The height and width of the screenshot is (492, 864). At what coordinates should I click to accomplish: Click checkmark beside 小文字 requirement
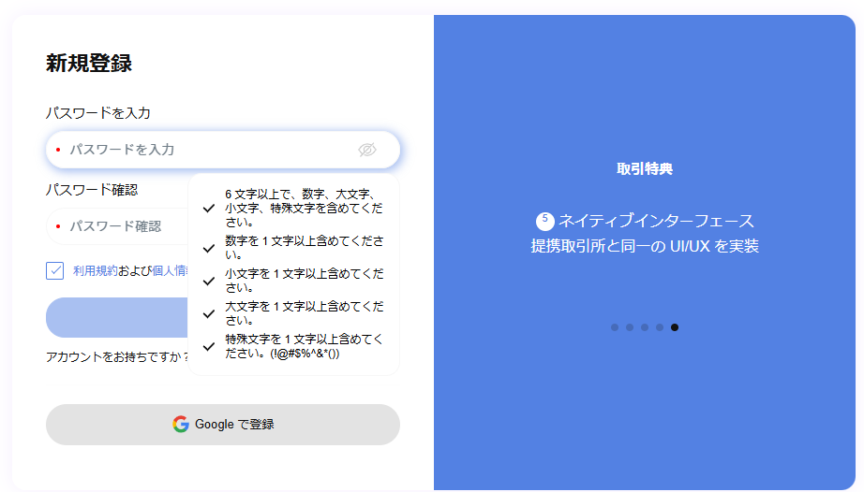coord(209,281)
